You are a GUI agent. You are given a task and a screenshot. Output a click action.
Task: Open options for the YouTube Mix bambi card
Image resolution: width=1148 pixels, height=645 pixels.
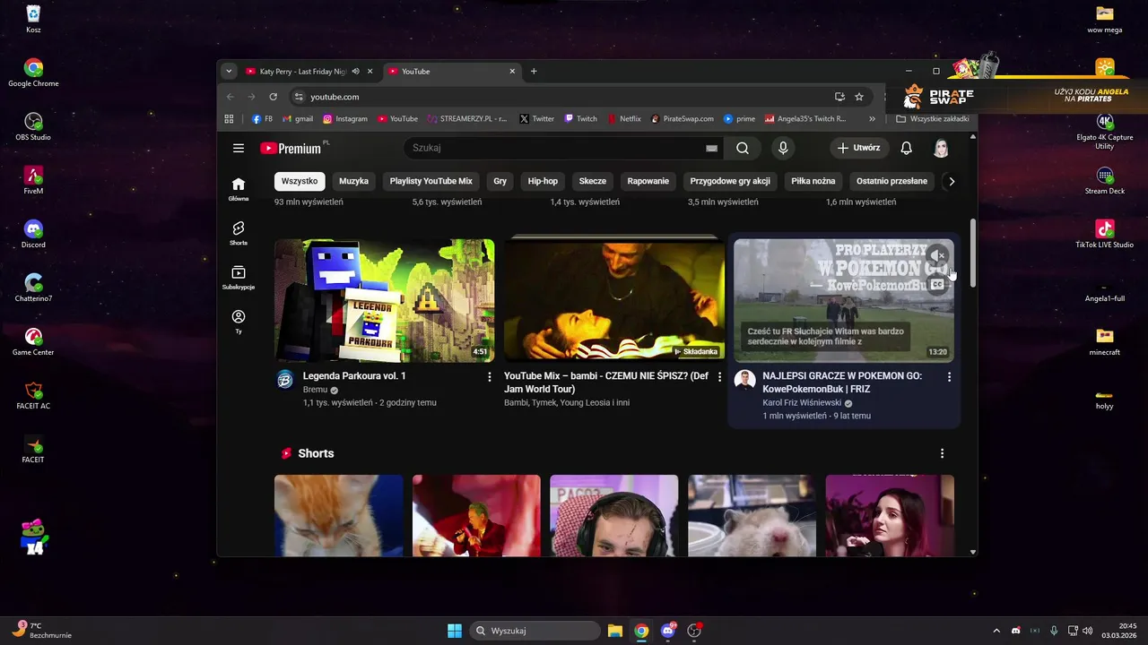pos(719,377)
